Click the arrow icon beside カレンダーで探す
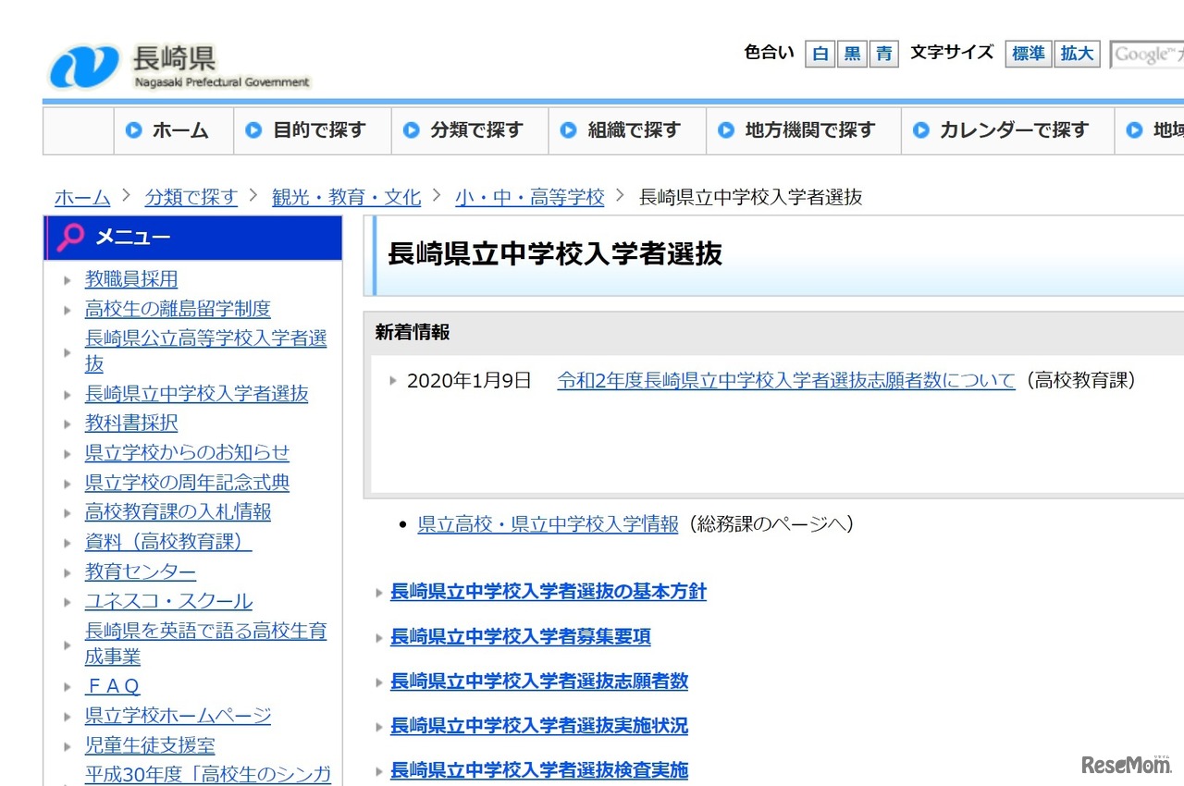Screen dimensions: 1184x786 coord(921,130)
